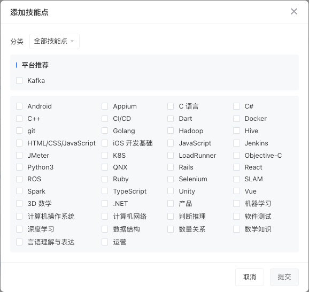Check the React skill
The height and width of the screenshot is (292, 309).
point(236,167)
